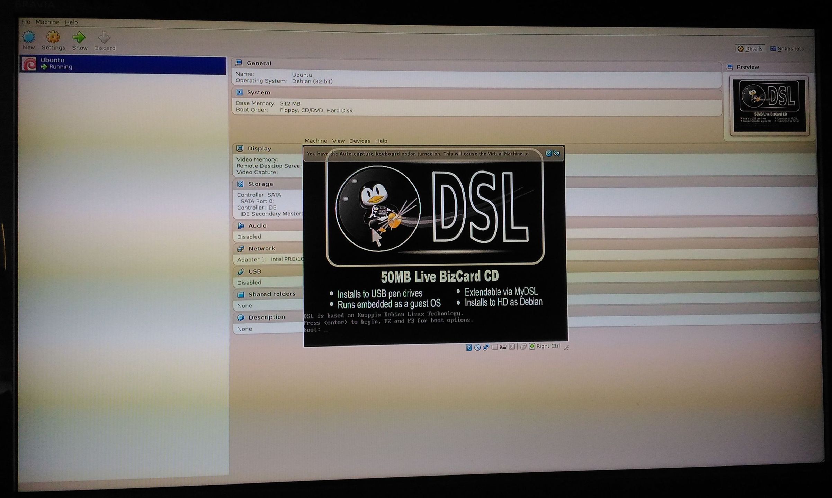Screen dimensions: 832x498
Task: Click the USB section plug icon
Action: point(241,271)
